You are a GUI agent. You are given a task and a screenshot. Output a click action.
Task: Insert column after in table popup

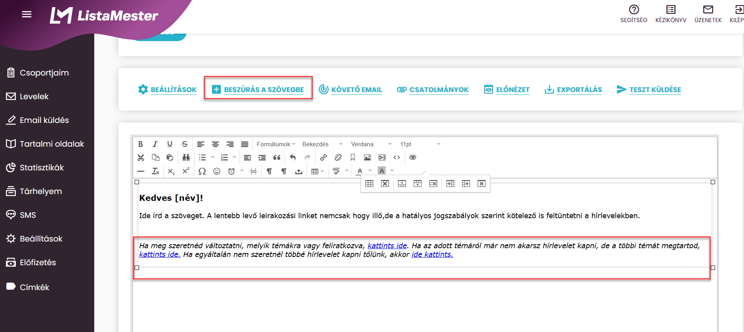pos(466,183)
